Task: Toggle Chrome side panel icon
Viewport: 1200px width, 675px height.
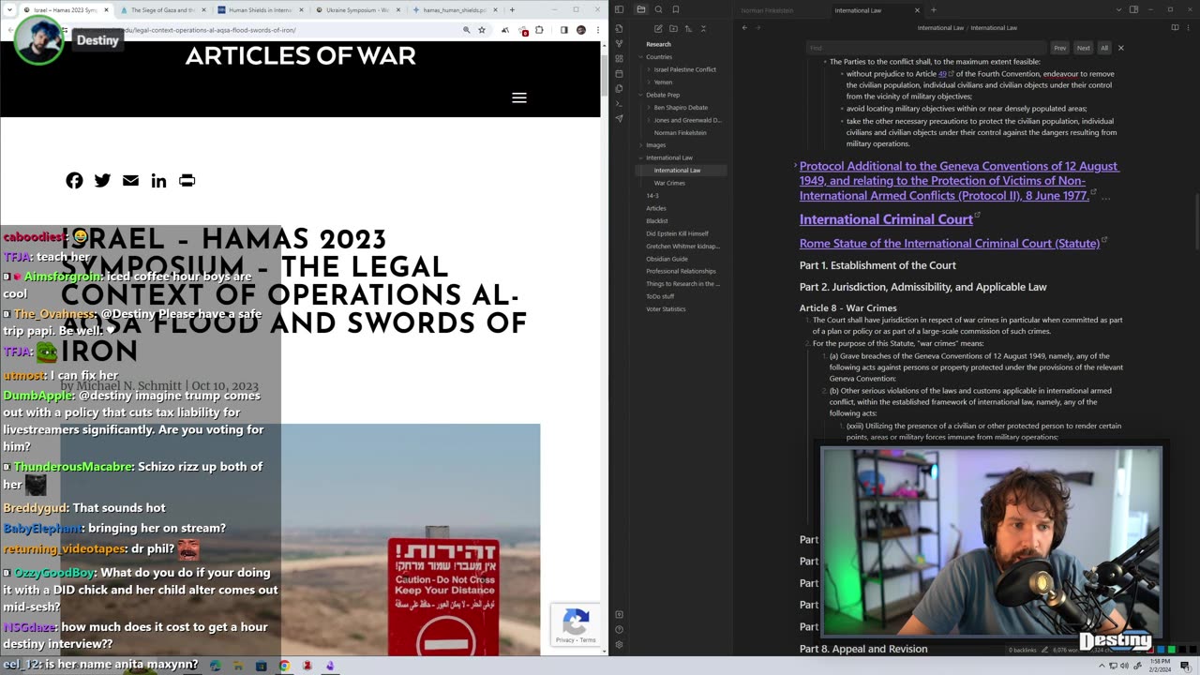Action: coord(563,30)
